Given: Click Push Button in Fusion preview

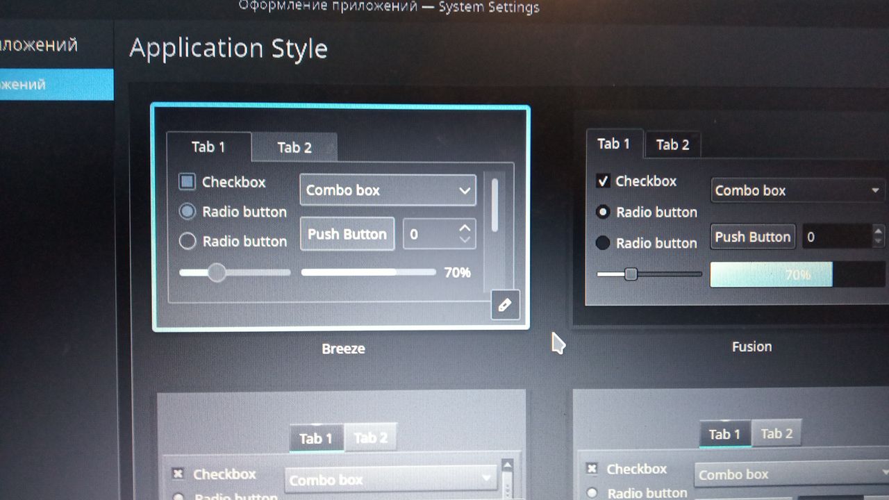Looking at the screenshot, I should pos(753,237).
